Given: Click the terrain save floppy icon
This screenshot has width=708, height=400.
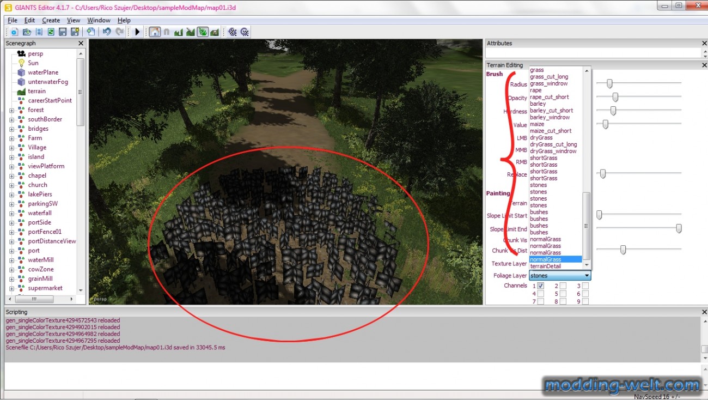Looking at the screenshot, I should pyautogui.click(x=215, y=32).
